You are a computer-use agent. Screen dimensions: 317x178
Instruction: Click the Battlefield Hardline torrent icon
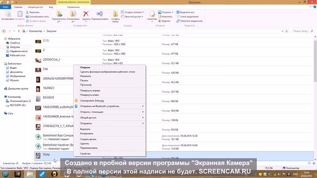[38, 146]
